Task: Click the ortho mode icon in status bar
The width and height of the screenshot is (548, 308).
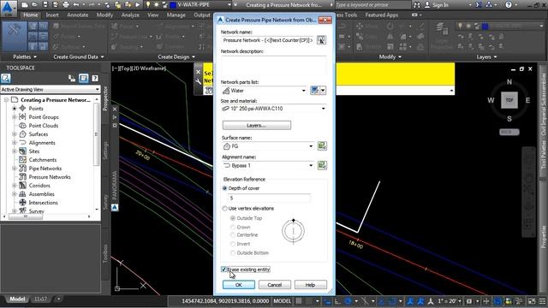Action: (337, 300)
